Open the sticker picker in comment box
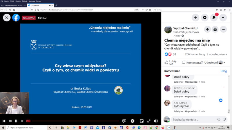The height and width of the screenshot is (130, 232). coord(224,119)
